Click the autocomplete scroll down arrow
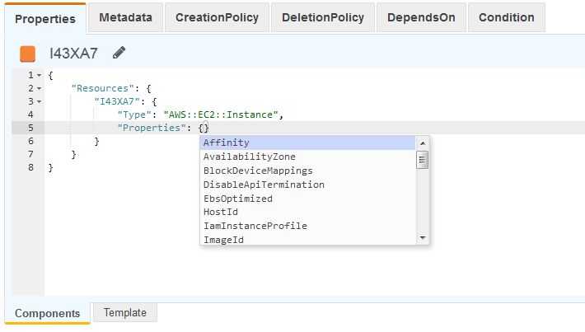 pyautogui.click(x=423, y=238)
